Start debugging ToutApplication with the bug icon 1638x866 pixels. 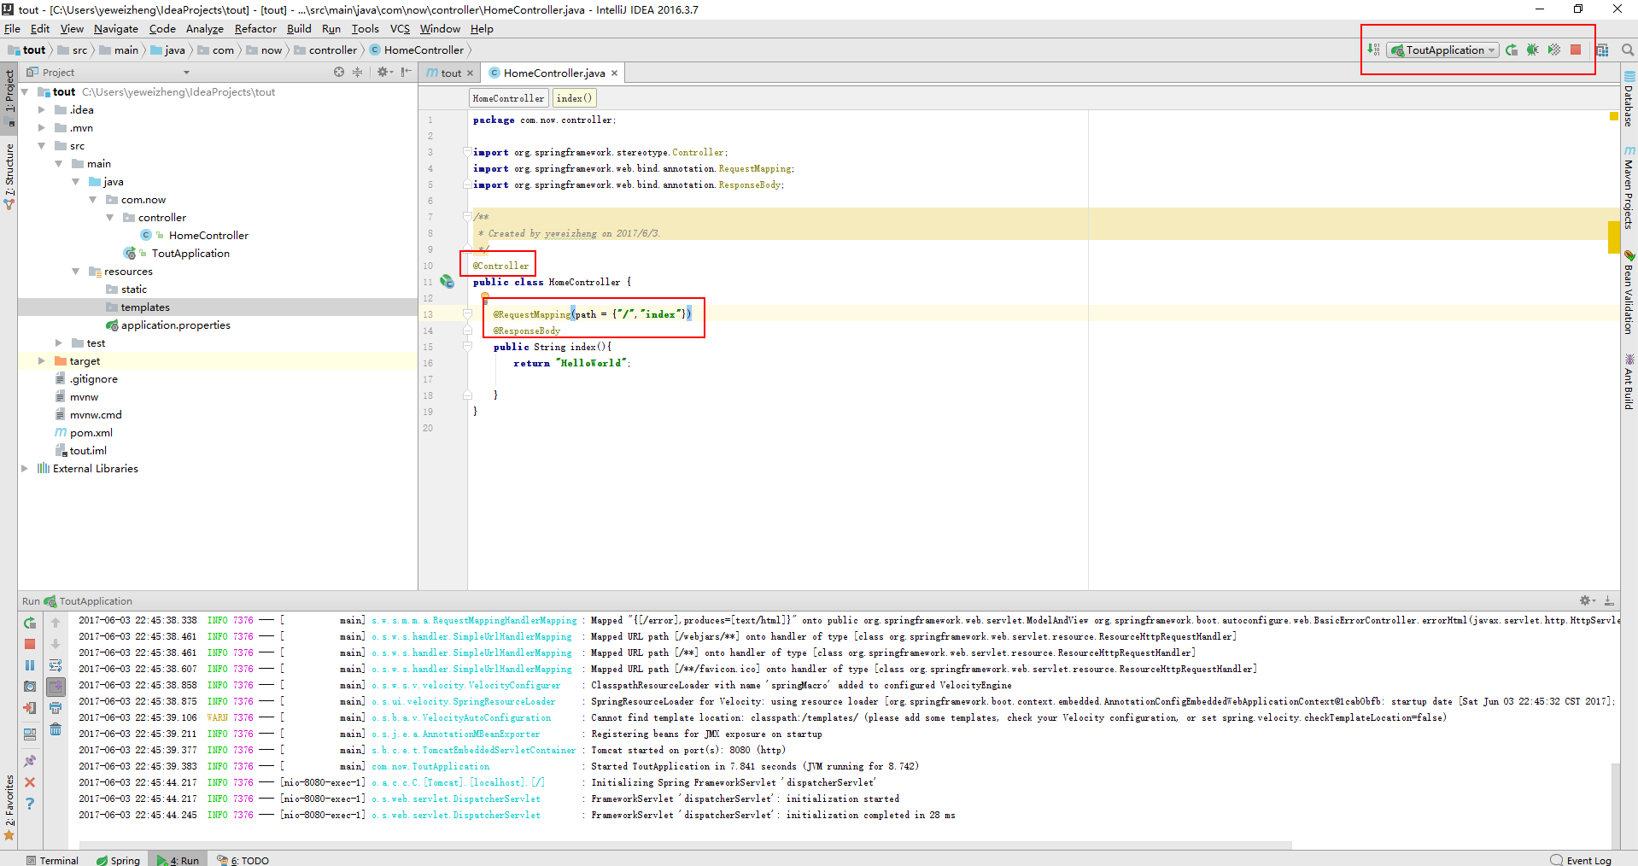[x=1533, y=50]
